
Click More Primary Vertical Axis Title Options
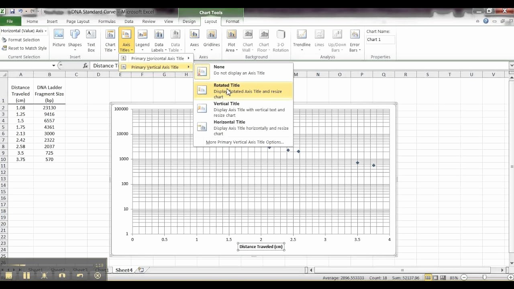tap(245, 142)
